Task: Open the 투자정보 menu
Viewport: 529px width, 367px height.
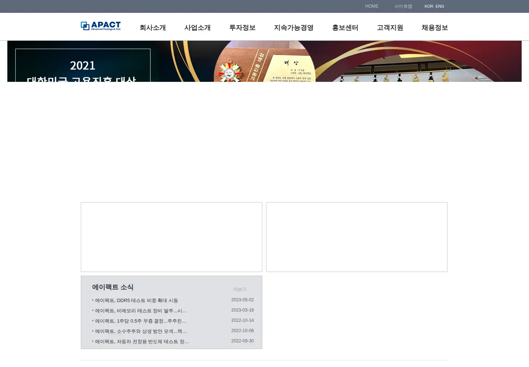Action: [x=242, y=28]
